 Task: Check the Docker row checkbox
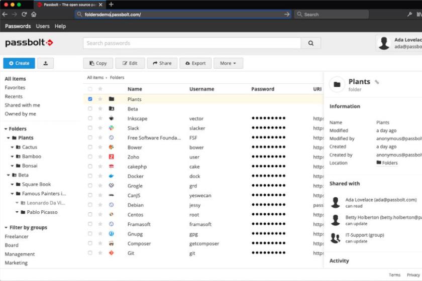pos(90,176)
